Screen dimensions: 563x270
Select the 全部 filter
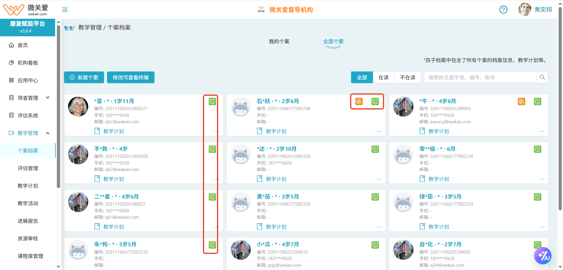(x=362, y=77)
